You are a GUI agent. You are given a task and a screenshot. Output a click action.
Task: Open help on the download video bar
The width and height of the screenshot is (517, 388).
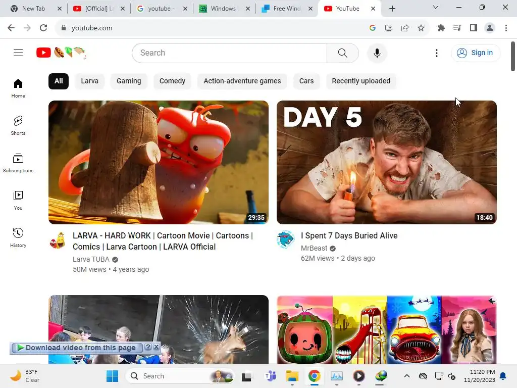[148, 347]
